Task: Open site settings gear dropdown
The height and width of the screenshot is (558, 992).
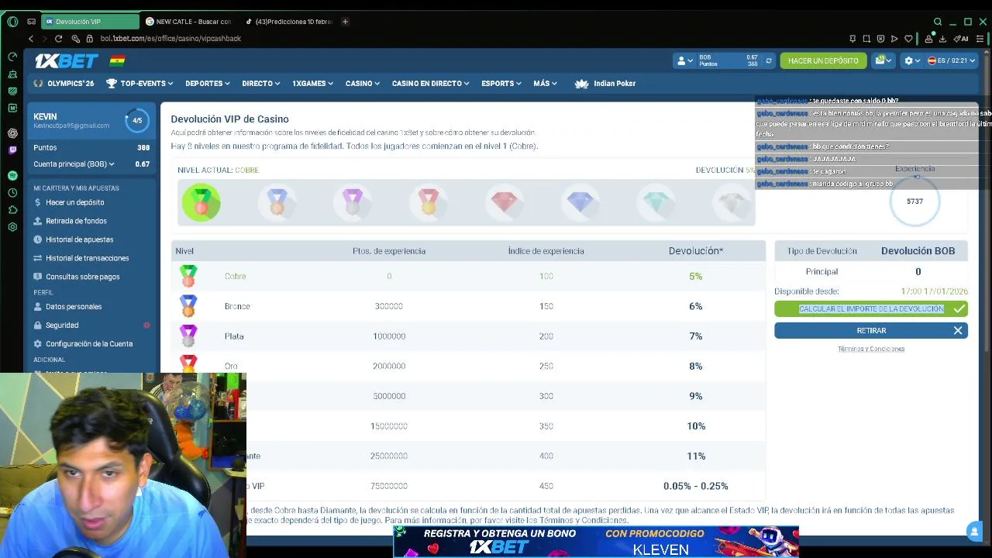Action: [912, 60]
